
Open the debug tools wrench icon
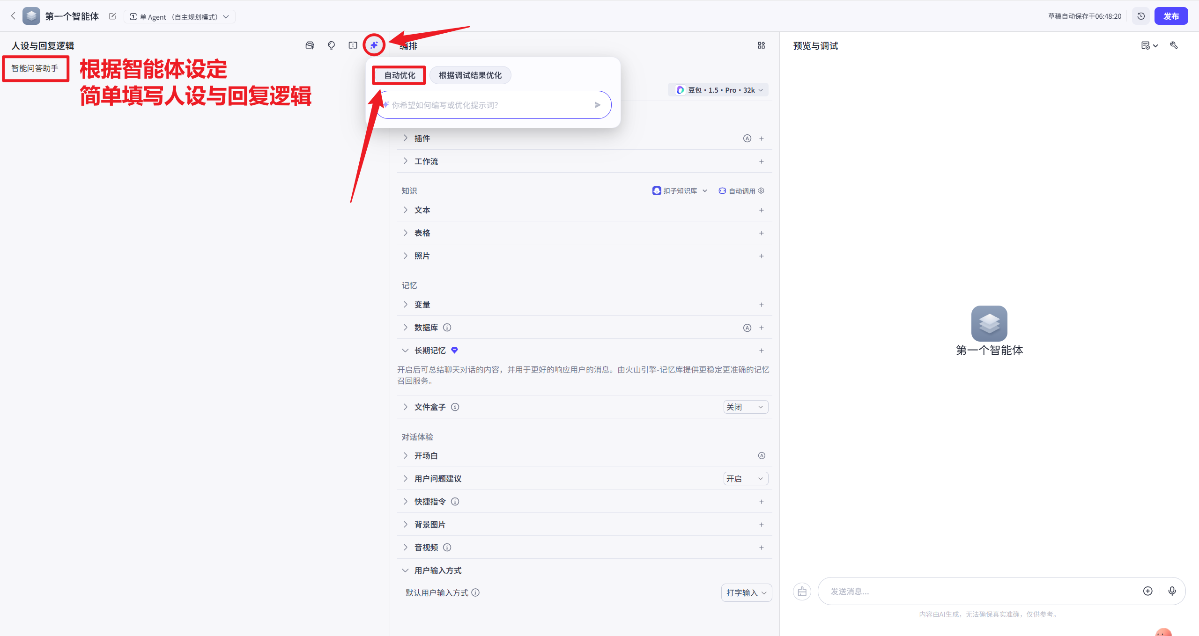[x=1175, y=45]
